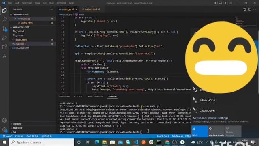Open the Accounts menu icon
This screenshot has width=259, height=146.
[x=4, y=120]
